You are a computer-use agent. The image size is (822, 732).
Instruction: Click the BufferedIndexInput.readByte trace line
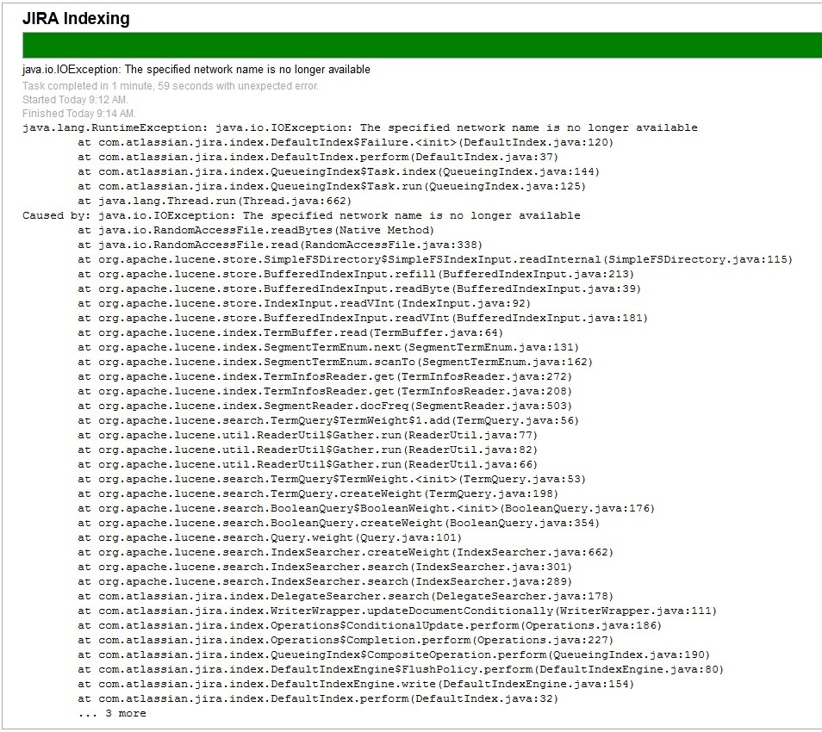(x=359, y=288)
